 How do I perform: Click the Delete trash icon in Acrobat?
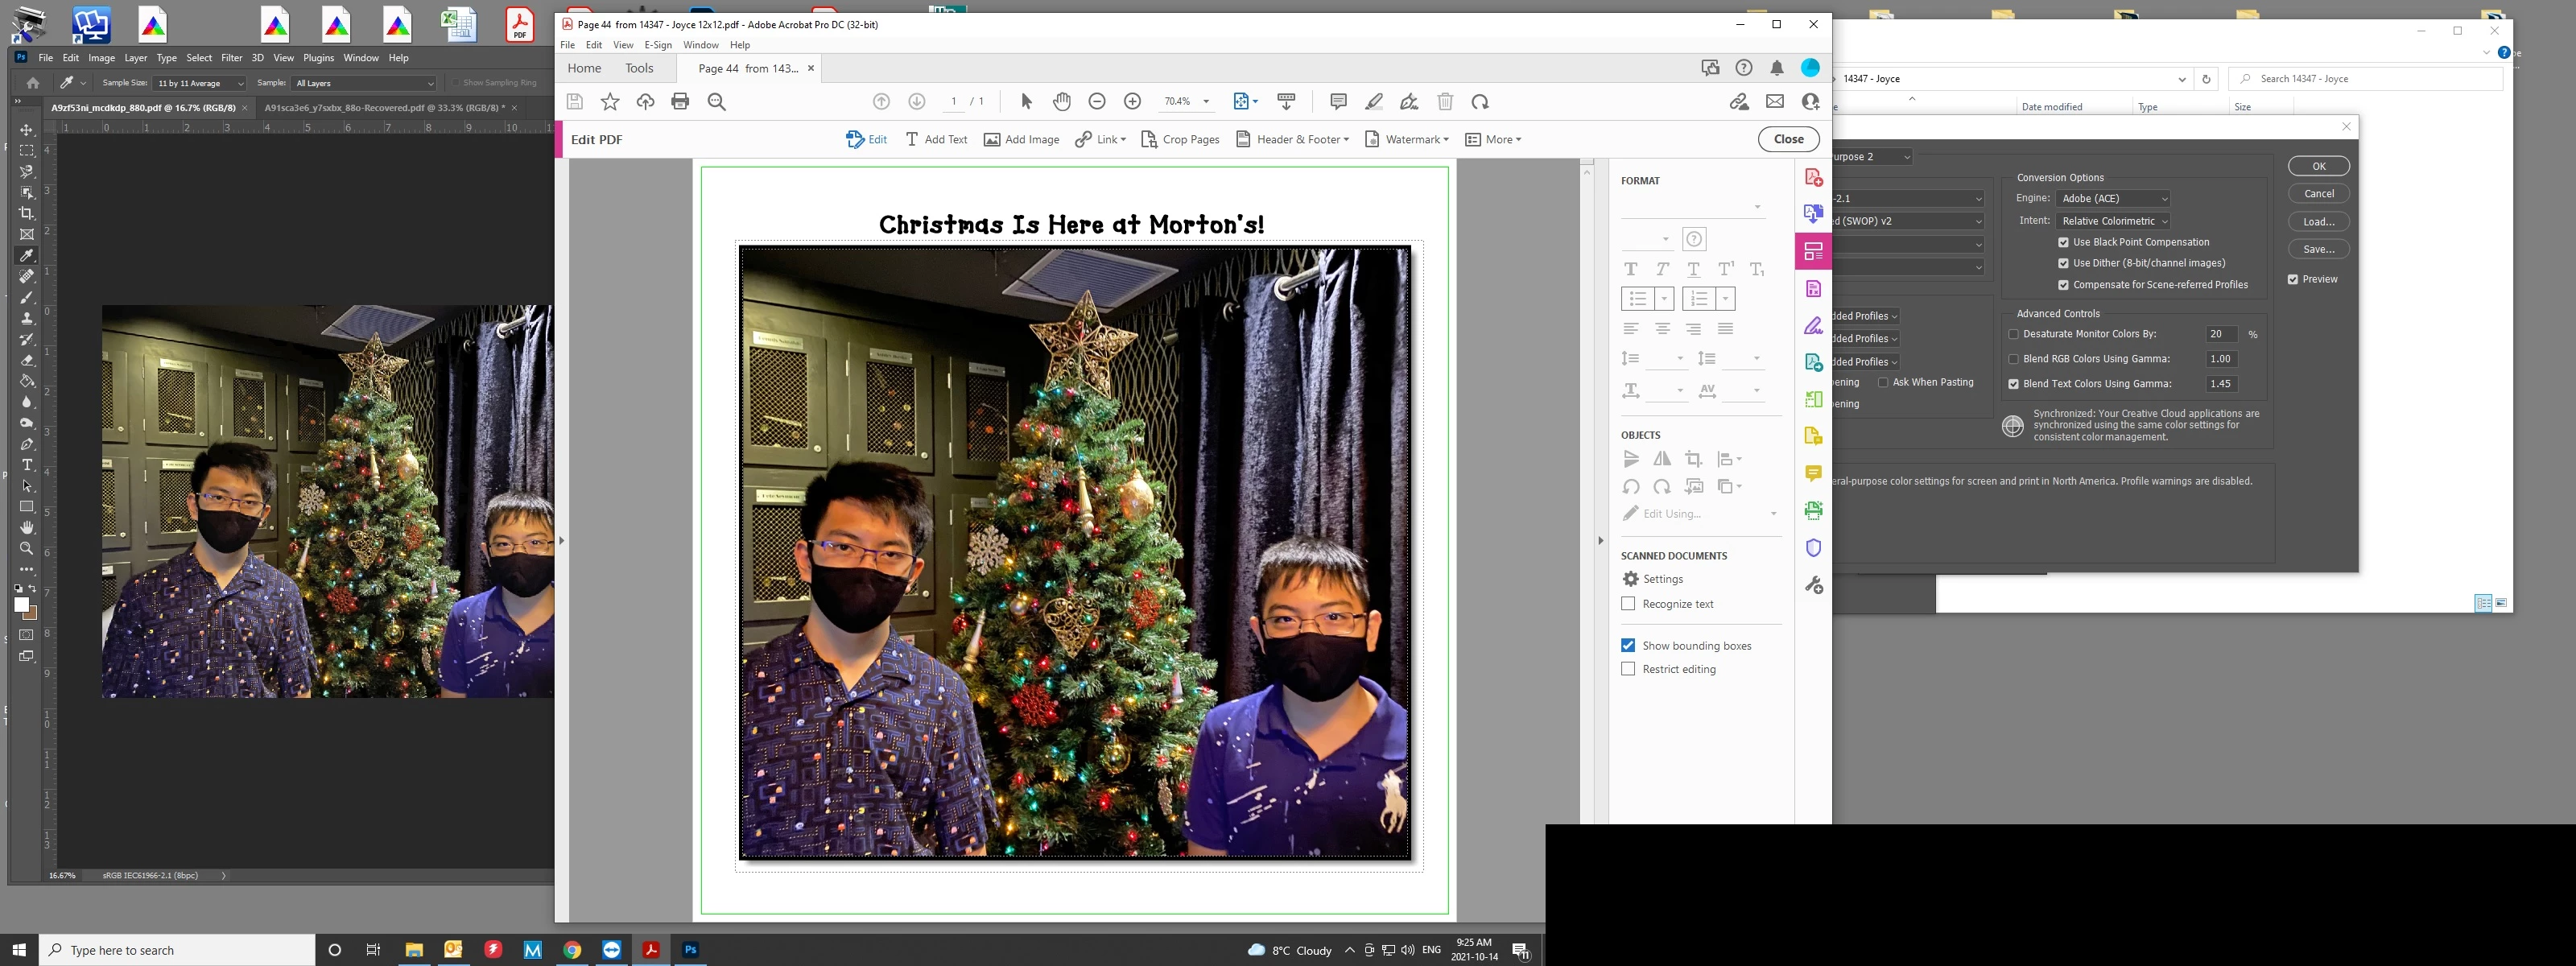pos(1444,101)
